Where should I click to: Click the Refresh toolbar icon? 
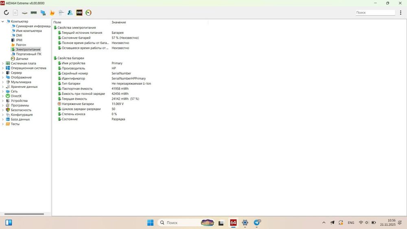click(x=6, y=13)
